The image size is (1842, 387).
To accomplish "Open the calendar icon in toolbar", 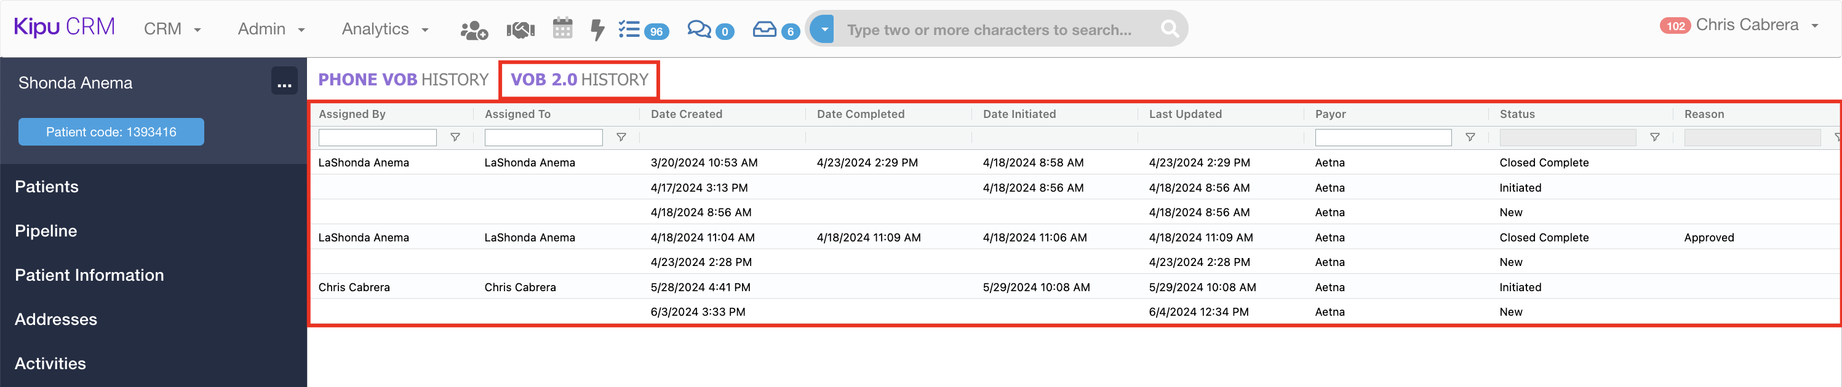I will pos(563,28).
